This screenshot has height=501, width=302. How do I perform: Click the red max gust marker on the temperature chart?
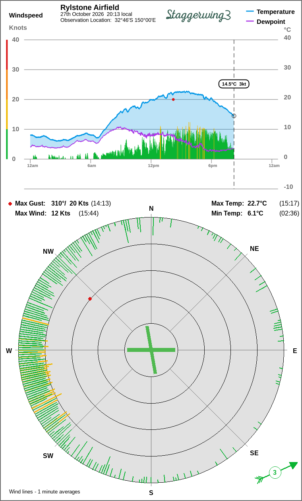click(x=173, y=99)
